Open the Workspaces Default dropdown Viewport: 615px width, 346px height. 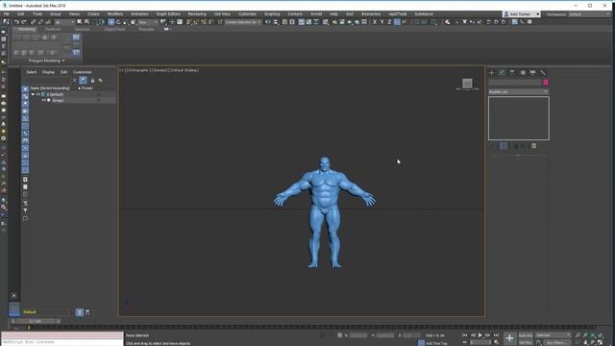(x=589, y=14)
